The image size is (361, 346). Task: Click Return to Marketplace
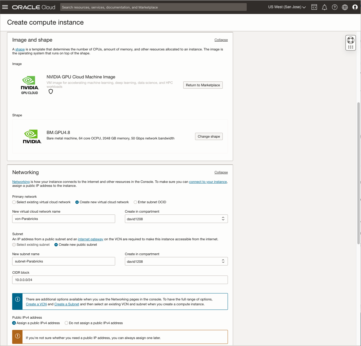point(203,85)
